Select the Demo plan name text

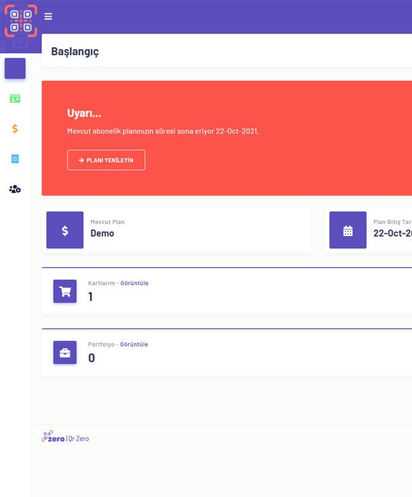[103, 233]
